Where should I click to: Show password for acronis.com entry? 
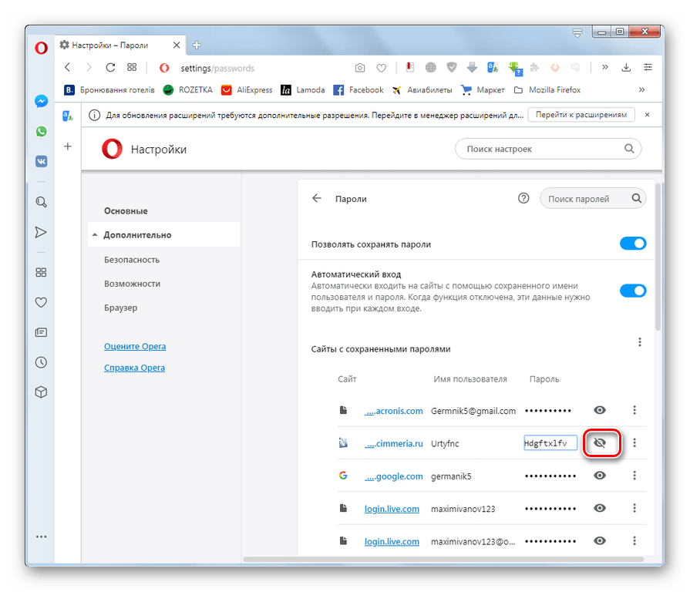point(600,410)
